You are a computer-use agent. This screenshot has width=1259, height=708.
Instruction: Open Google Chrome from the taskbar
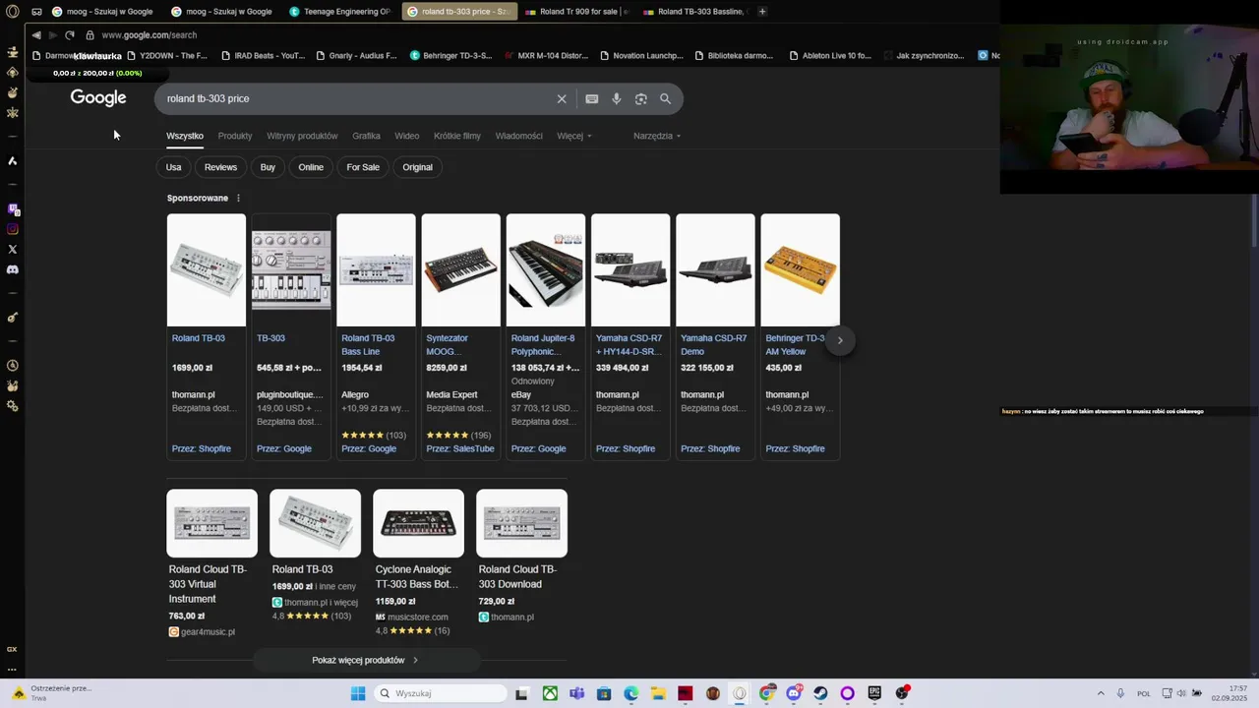pyautogui.click(x=766, y=693)
